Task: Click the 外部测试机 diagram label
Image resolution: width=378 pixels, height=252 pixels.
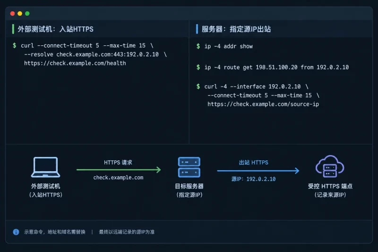Action: [45, 186]
